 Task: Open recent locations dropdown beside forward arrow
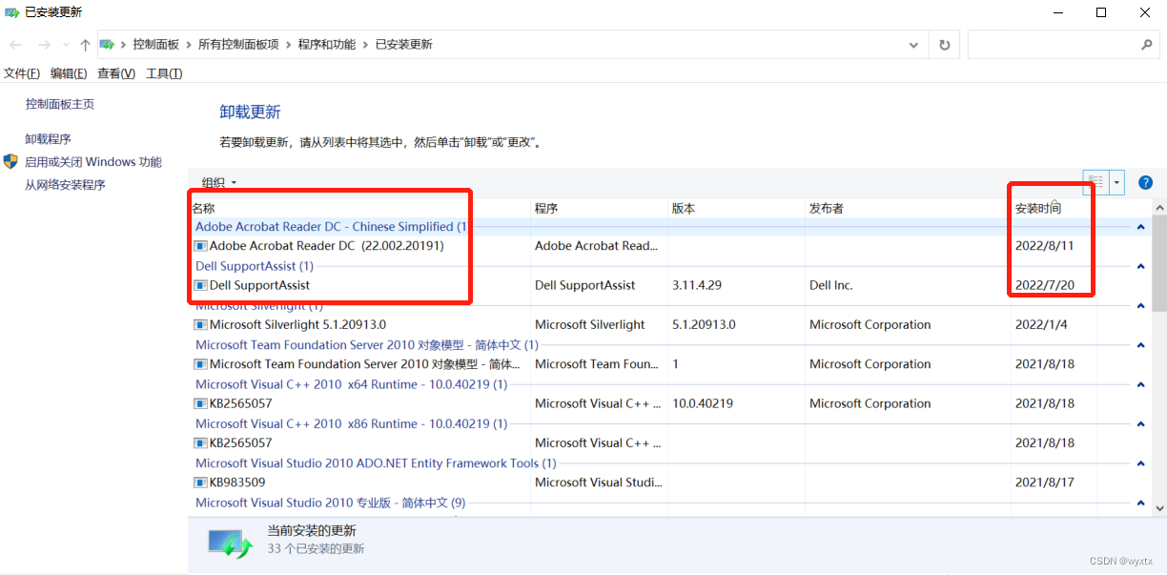[x=65, y=45]
